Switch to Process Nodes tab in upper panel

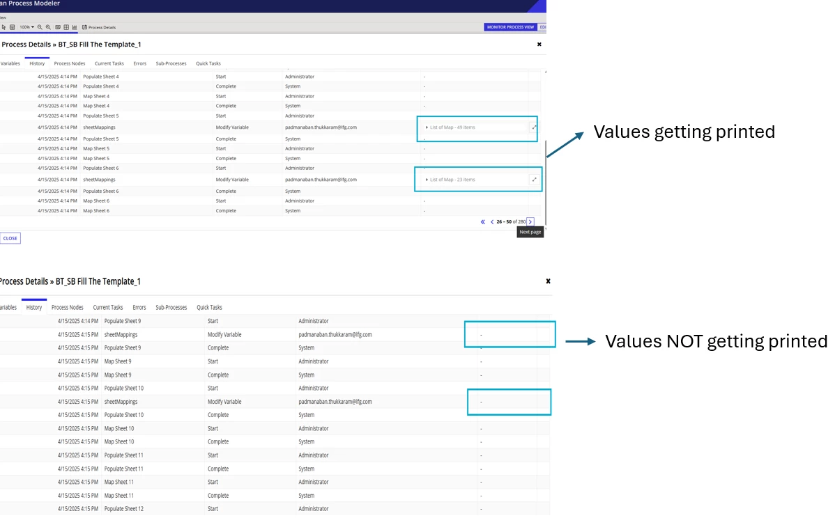tap(70, 63)
